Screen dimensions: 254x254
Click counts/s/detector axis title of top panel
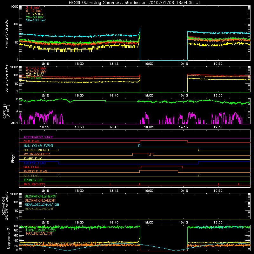tap(6, 33)
